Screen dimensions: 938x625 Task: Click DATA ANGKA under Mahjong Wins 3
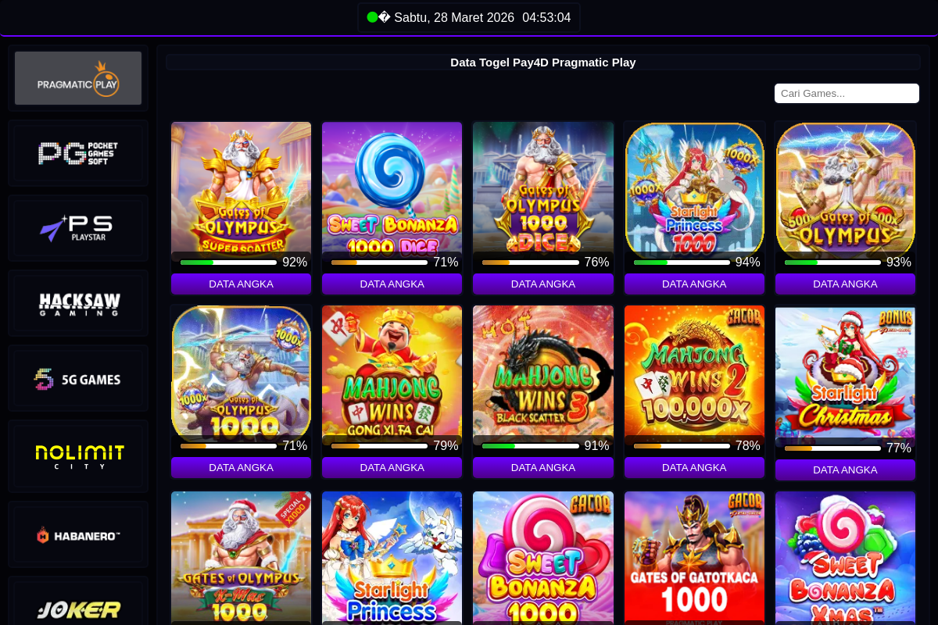tap(543, 467)
